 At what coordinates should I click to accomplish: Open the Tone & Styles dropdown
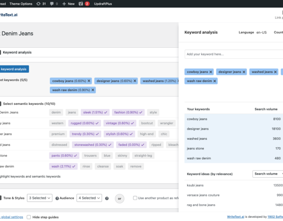[x=40, y=198]
